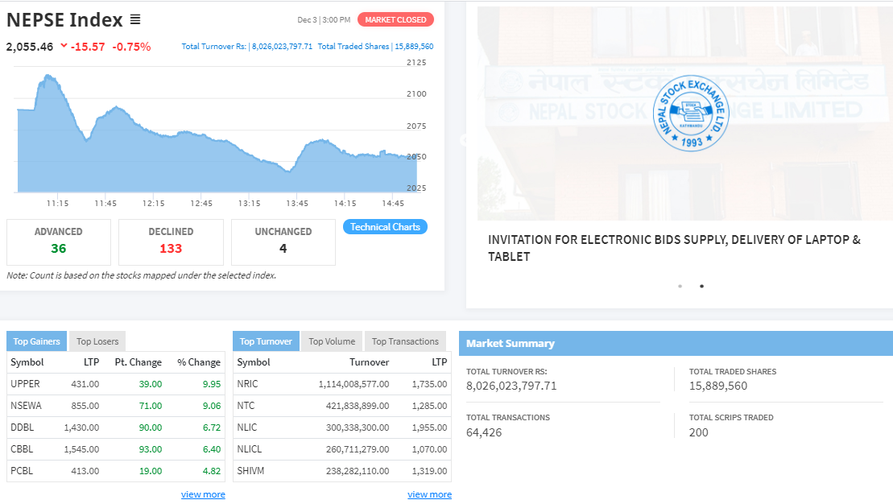This screenshot has height=504, width=893.
Task: Click the Nepal Stock Exchange banner image
Action: click(x=685, y=114)
